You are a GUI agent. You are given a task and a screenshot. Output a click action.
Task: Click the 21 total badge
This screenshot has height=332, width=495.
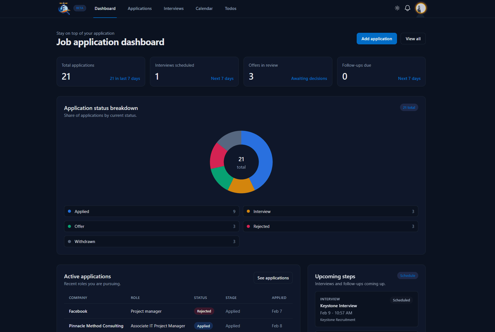[x=409, y=107]
